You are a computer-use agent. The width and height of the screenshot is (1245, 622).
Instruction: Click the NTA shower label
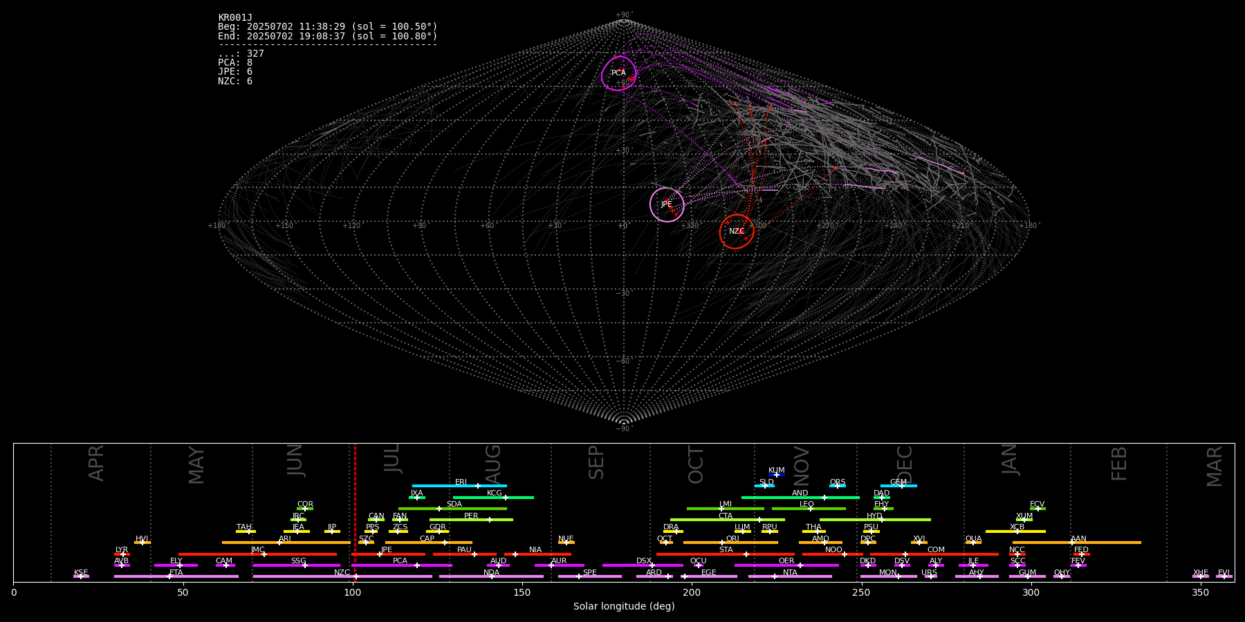pos(790,573)
